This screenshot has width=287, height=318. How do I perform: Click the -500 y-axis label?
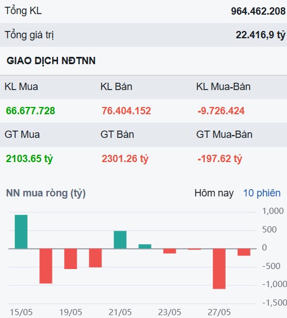pos(271,266)
